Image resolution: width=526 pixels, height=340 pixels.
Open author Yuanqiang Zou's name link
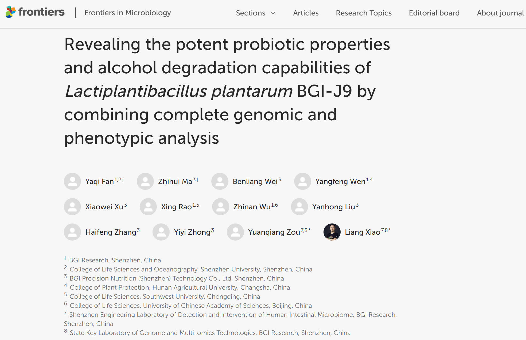pos(274,232)
